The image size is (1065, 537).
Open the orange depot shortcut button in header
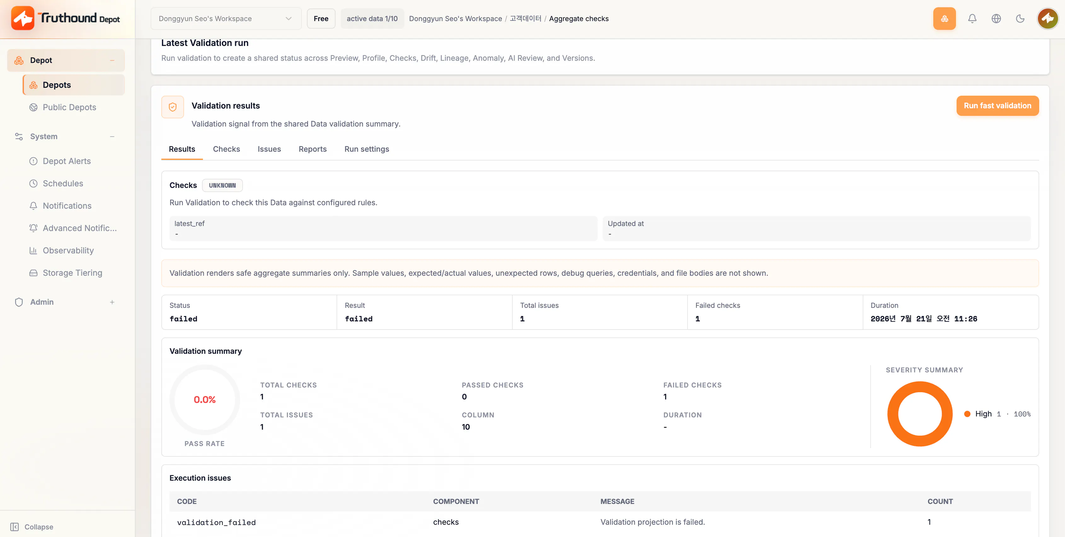944,19
